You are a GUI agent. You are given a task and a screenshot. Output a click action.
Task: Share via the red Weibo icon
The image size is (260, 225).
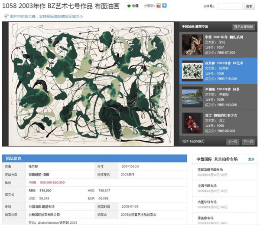point(159,6)
